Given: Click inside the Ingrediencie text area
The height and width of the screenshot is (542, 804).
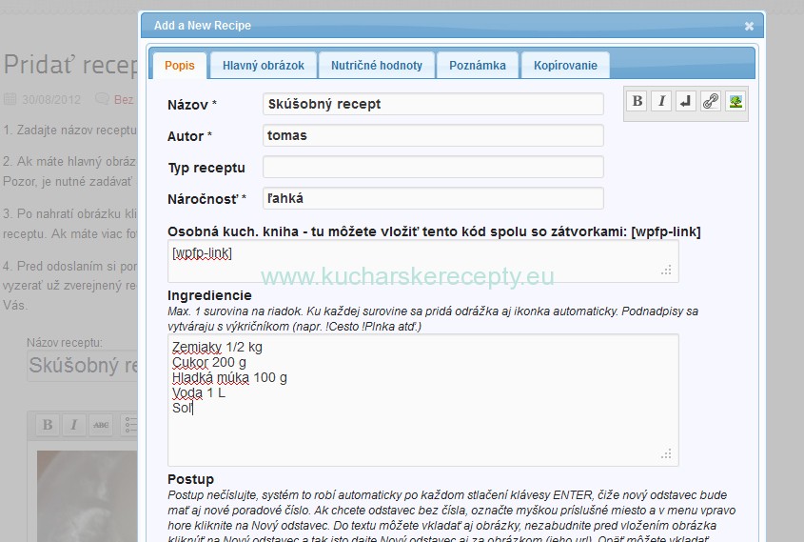Looking at the screenshot, I should tap(423, 400).
